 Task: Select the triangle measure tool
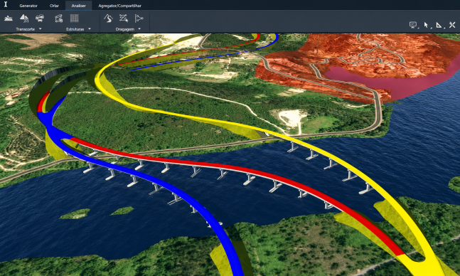439,25
